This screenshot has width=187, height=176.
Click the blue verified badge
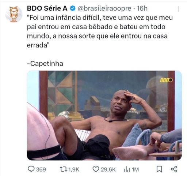(73, 8)
